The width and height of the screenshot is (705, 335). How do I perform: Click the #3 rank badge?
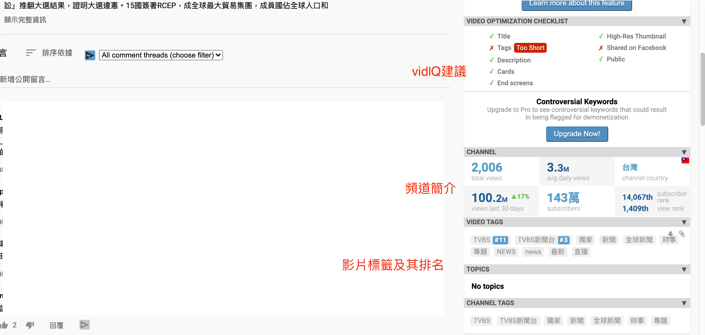coord(564,240)
